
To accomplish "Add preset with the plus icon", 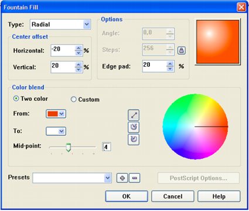I will tap(122, 178).
